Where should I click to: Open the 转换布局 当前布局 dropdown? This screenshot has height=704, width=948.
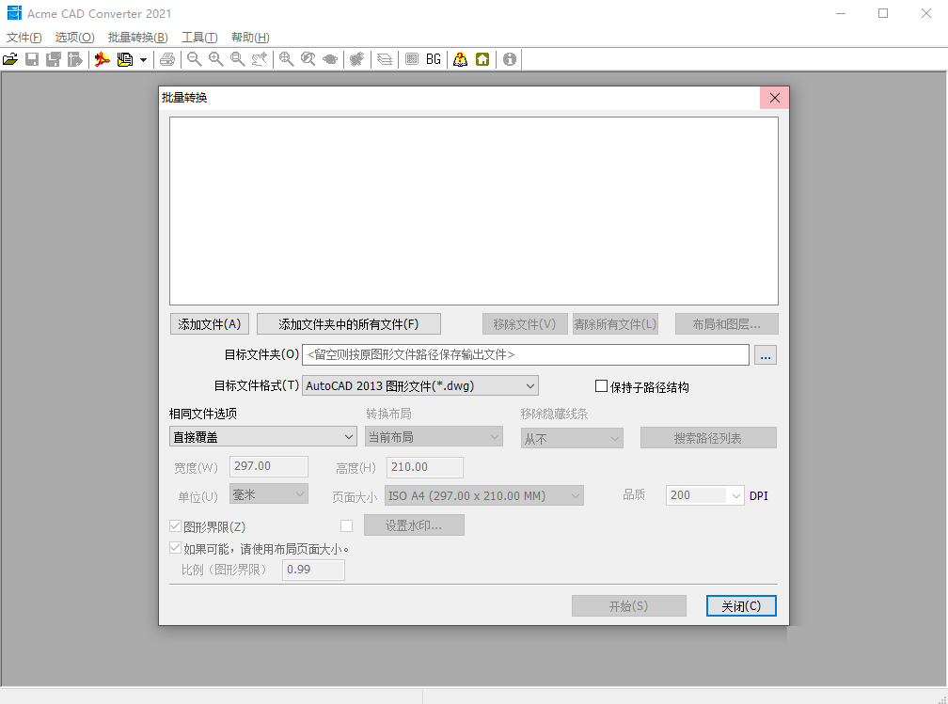434,436
